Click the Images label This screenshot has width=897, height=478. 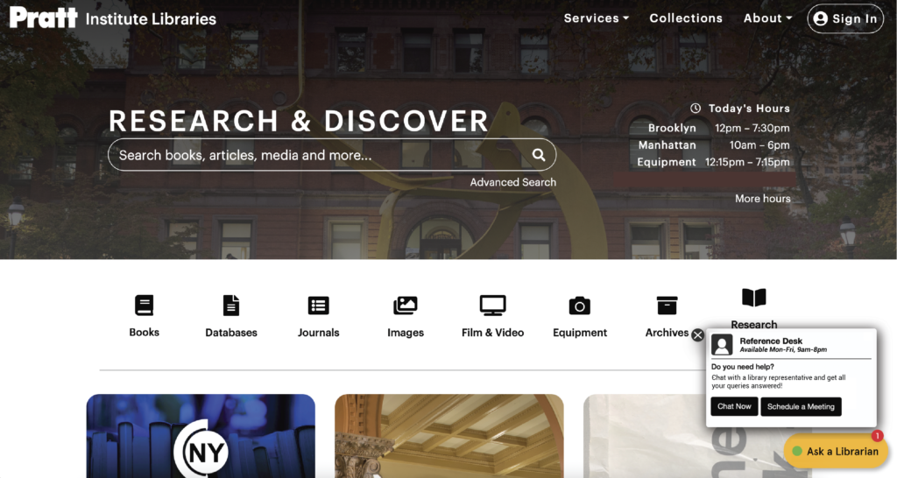[x=405, y=332]
